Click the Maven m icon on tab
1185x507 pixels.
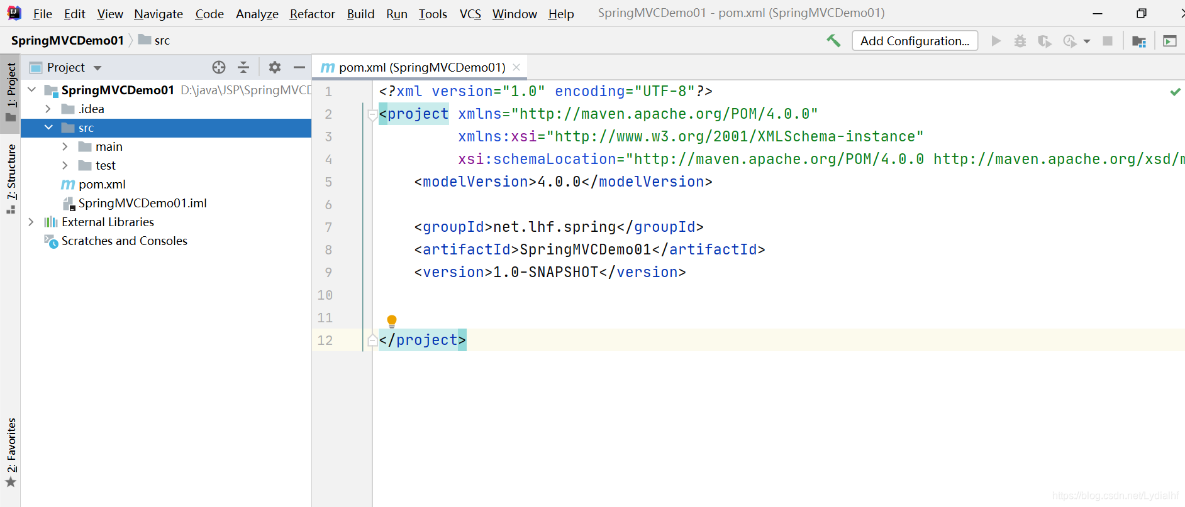(328, 68)
